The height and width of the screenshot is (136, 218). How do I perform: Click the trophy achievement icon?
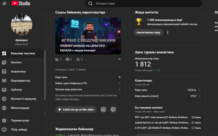pyautogui.click(x=139, y=22)
